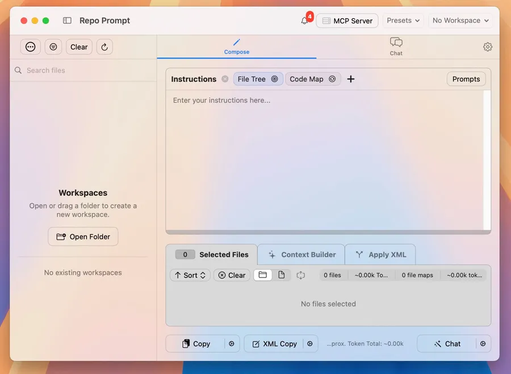
Task: Click the refresh files icon
Action: [x=104, y=47]
